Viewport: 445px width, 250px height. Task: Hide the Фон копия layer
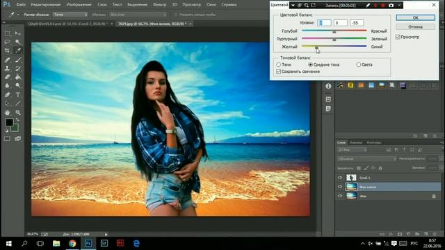click(340, 187)
